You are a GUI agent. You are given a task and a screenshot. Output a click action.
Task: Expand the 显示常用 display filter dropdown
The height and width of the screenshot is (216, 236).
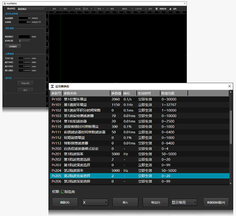(184, 202)
